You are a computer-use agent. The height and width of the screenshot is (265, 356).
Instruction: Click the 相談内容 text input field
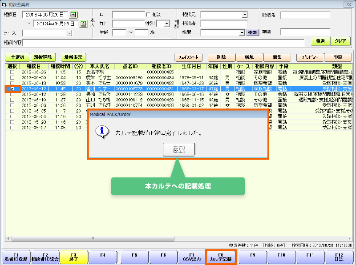coord(163,42)
